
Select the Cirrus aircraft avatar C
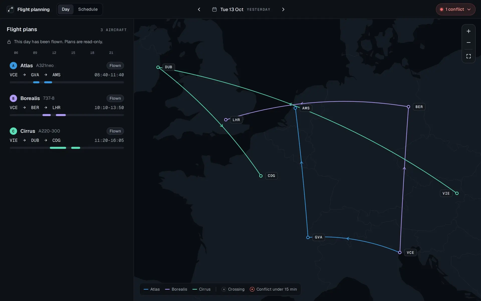[x=13, y=131]
